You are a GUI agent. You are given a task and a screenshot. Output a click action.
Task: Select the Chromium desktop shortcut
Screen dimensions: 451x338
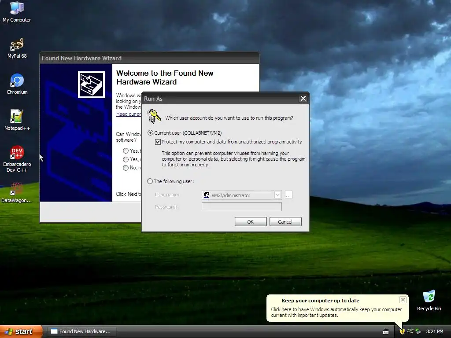[x=17, y=84]
